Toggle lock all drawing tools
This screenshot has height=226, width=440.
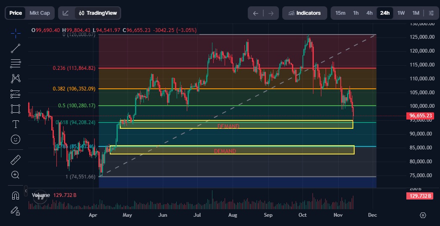(16, 211)
